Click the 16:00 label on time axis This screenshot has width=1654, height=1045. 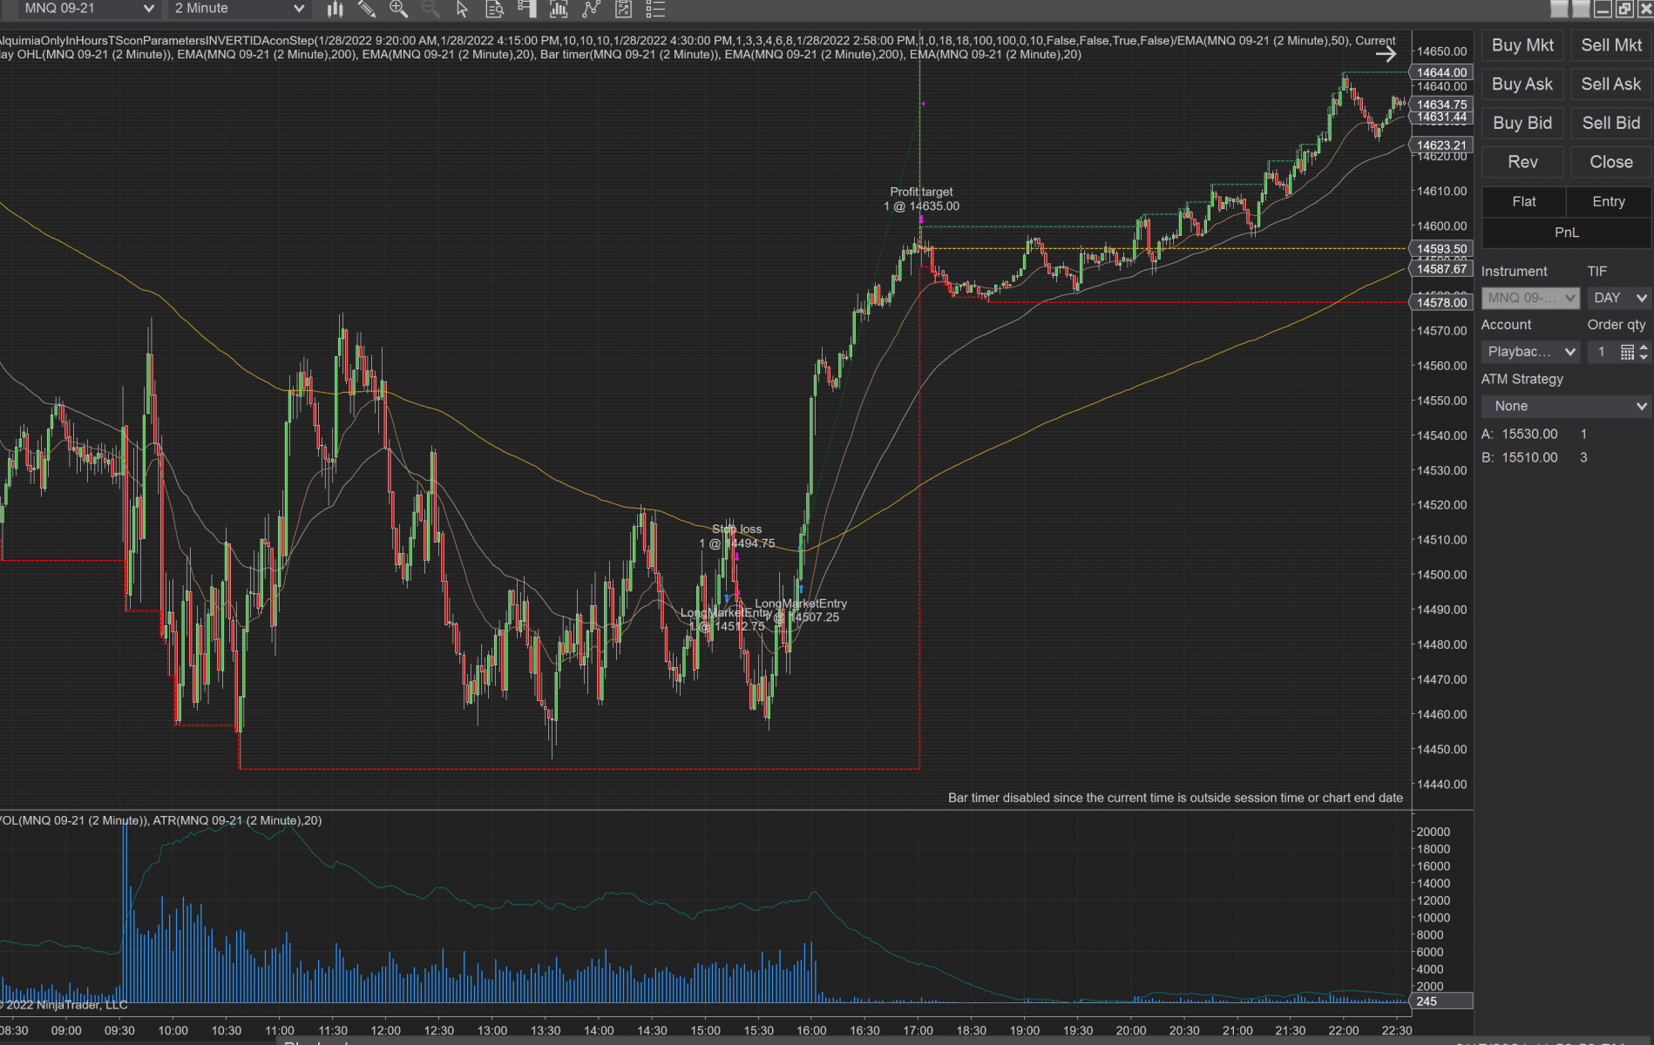[811, 1030]
